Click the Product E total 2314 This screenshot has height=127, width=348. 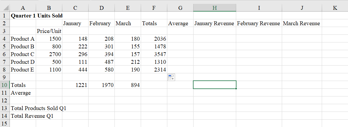click(154, 69)
